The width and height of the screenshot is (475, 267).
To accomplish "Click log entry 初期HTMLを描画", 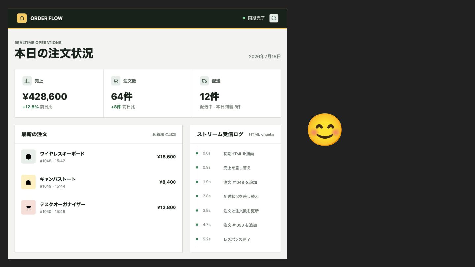I will point(239,154).
